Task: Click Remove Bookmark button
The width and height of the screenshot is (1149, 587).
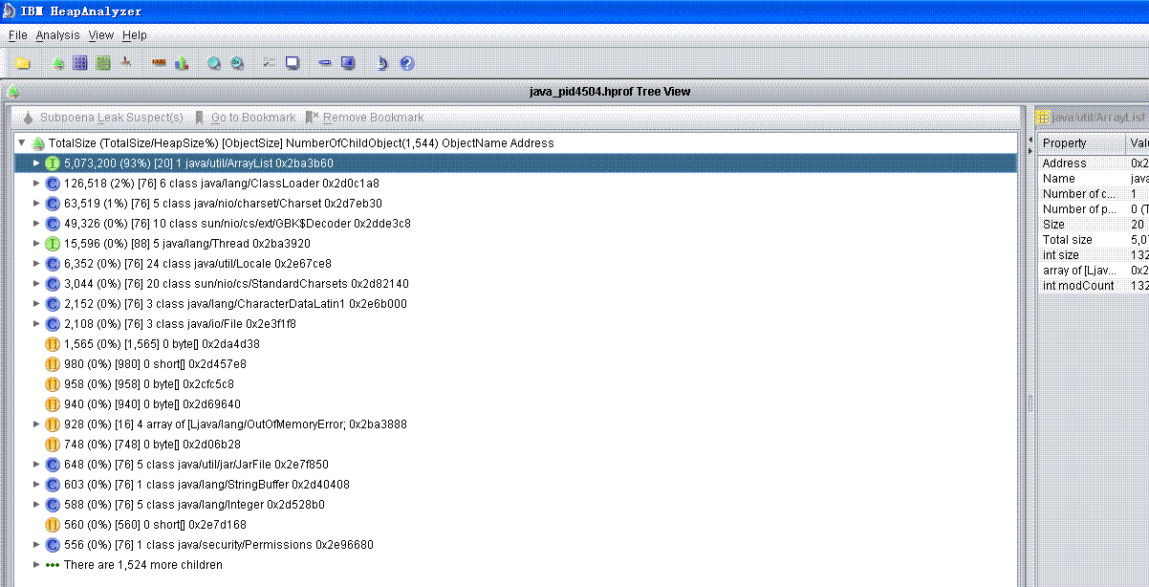Action: pyautogui.click(x=365, y=118)
